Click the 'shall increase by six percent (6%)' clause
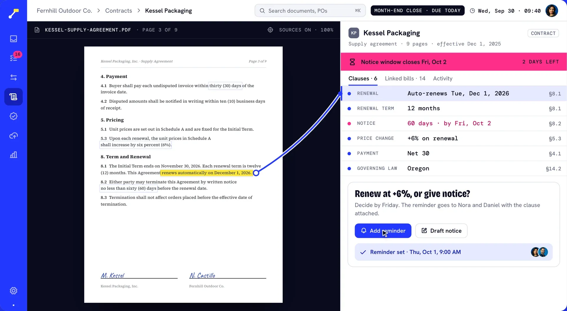Screen dimensions: 567x311 click(x=136, y=145)
